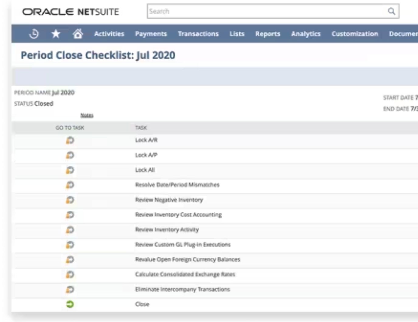Open the Lock A/P task icon
The width and height of the screenshot is (418, 322).
pyautogui.click(x=70, y=155)
